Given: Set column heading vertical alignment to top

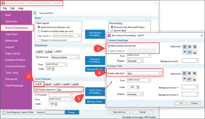Looking at the screenshot, I should pyautogui.click(x=185, y=53).
